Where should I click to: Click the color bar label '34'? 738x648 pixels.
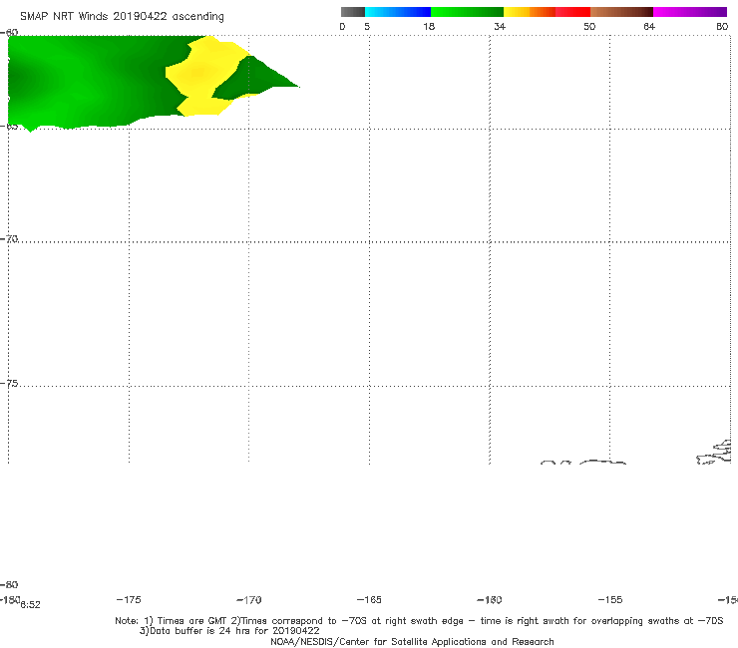point(500,26)
